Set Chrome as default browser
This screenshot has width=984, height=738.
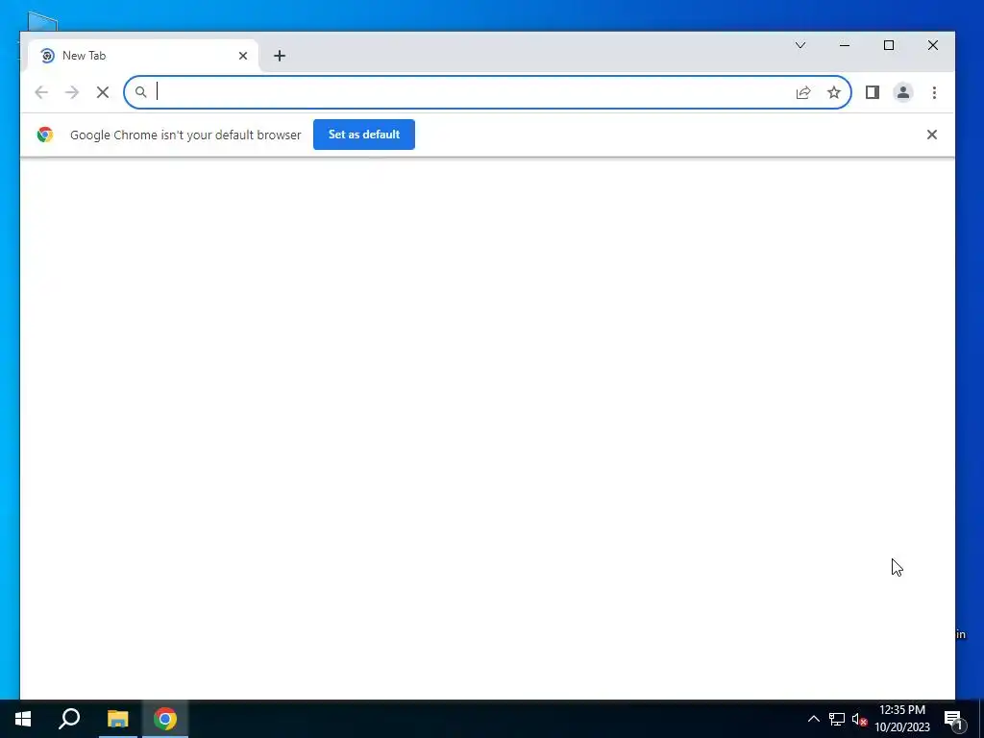pyautogui.click(x=364, y=135)
